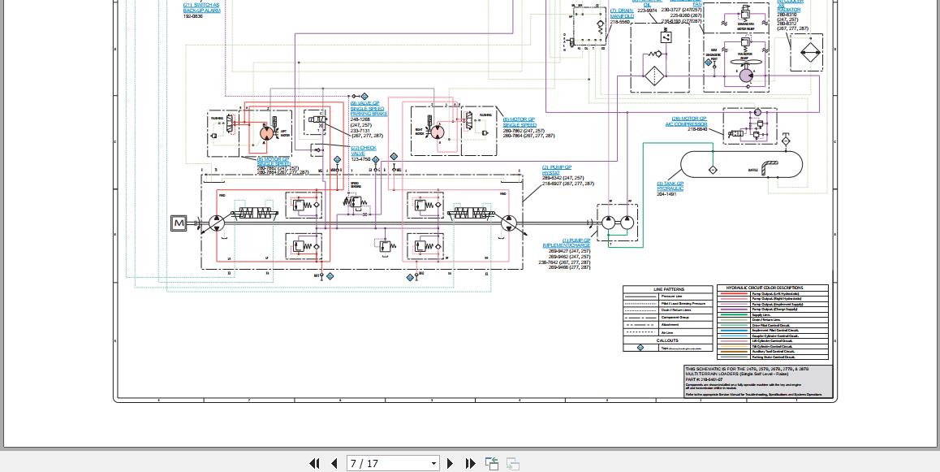The width and height of the screenshot is (940, 472).
Task: Go to the previous page
Action: [x=334, y=463]
